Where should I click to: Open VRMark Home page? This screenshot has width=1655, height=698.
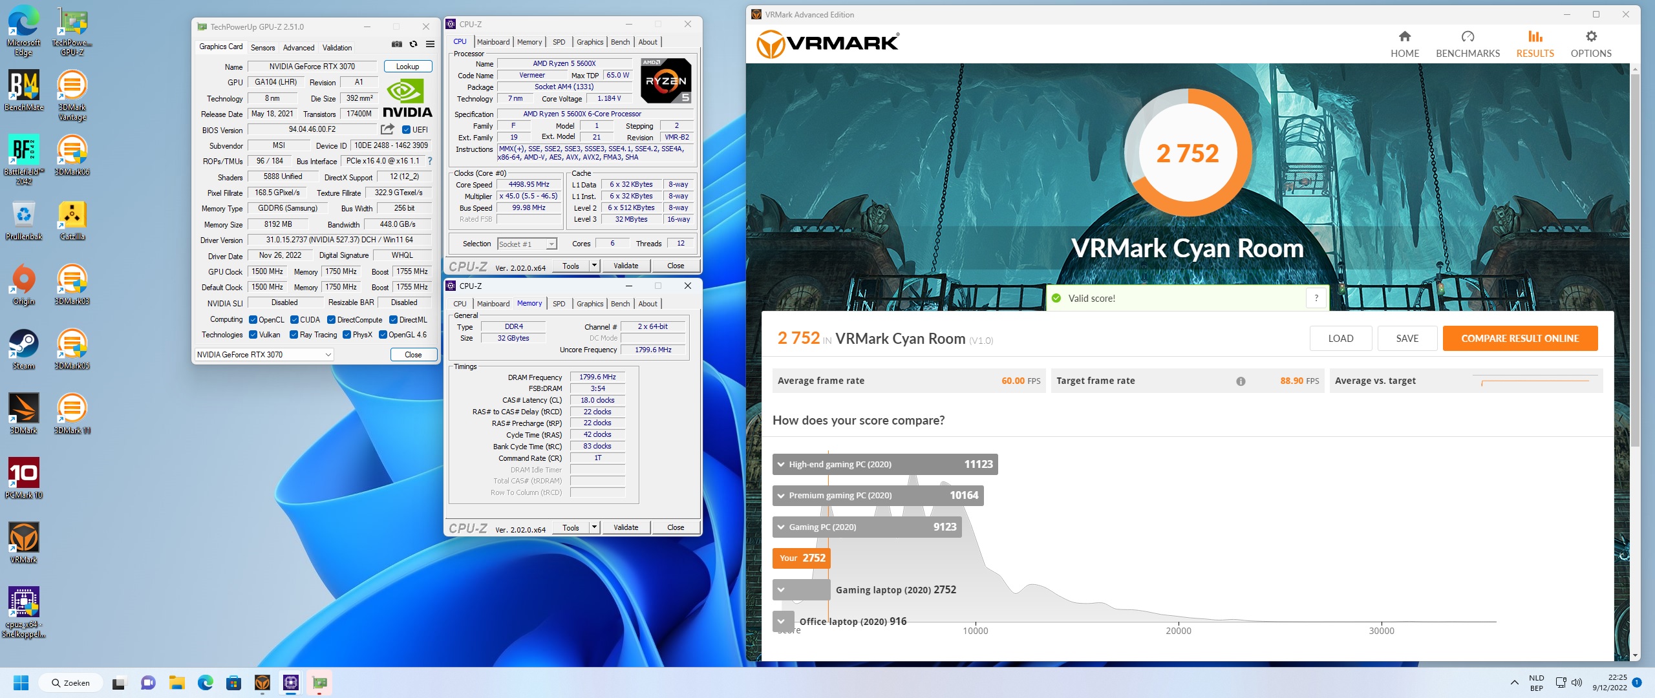(x=1405, y=44)
